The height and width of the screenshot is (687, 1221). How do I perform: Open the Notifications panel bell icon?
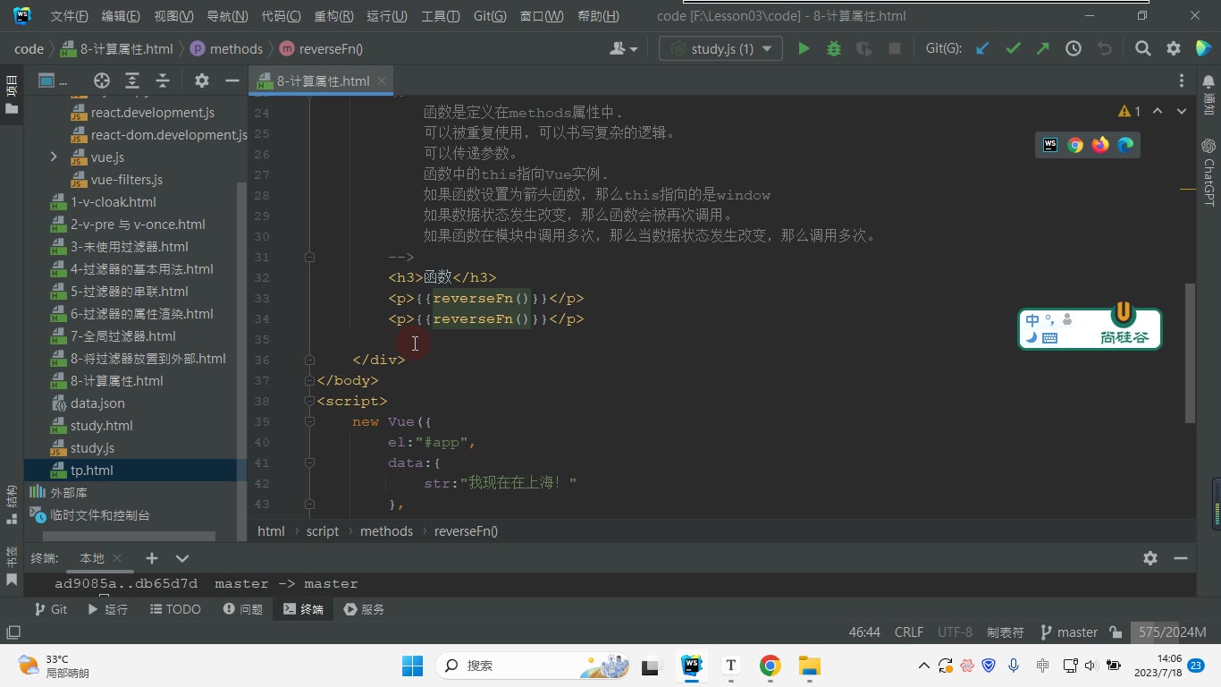[1208, 81]
